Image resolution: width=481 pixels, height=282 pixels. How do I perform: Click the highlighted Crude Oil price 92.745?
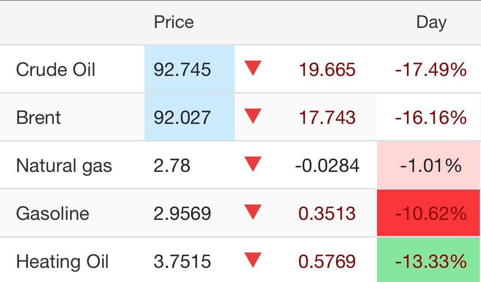point(182,70)
